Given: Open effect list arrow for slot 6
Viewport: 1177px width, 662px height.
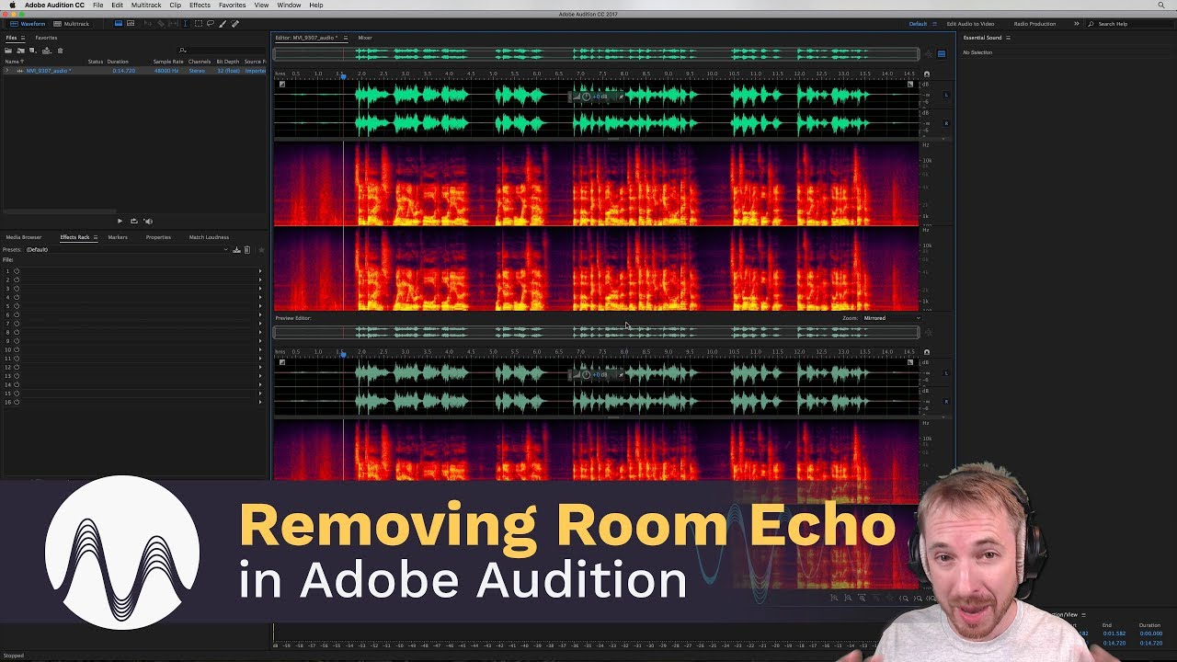Looking at the screenshot, I should (260, 314).
